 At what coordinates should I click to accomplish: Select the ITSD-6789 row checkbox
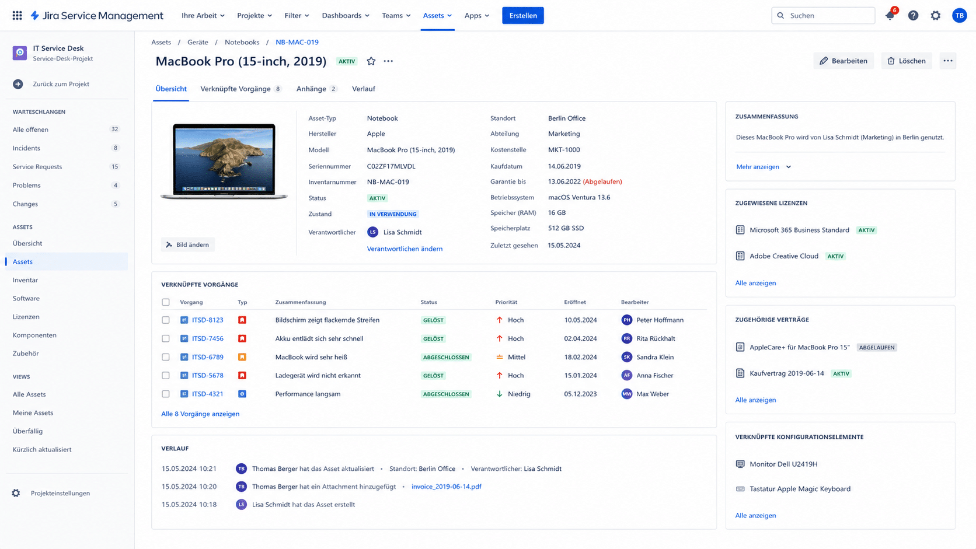(166, 357)
